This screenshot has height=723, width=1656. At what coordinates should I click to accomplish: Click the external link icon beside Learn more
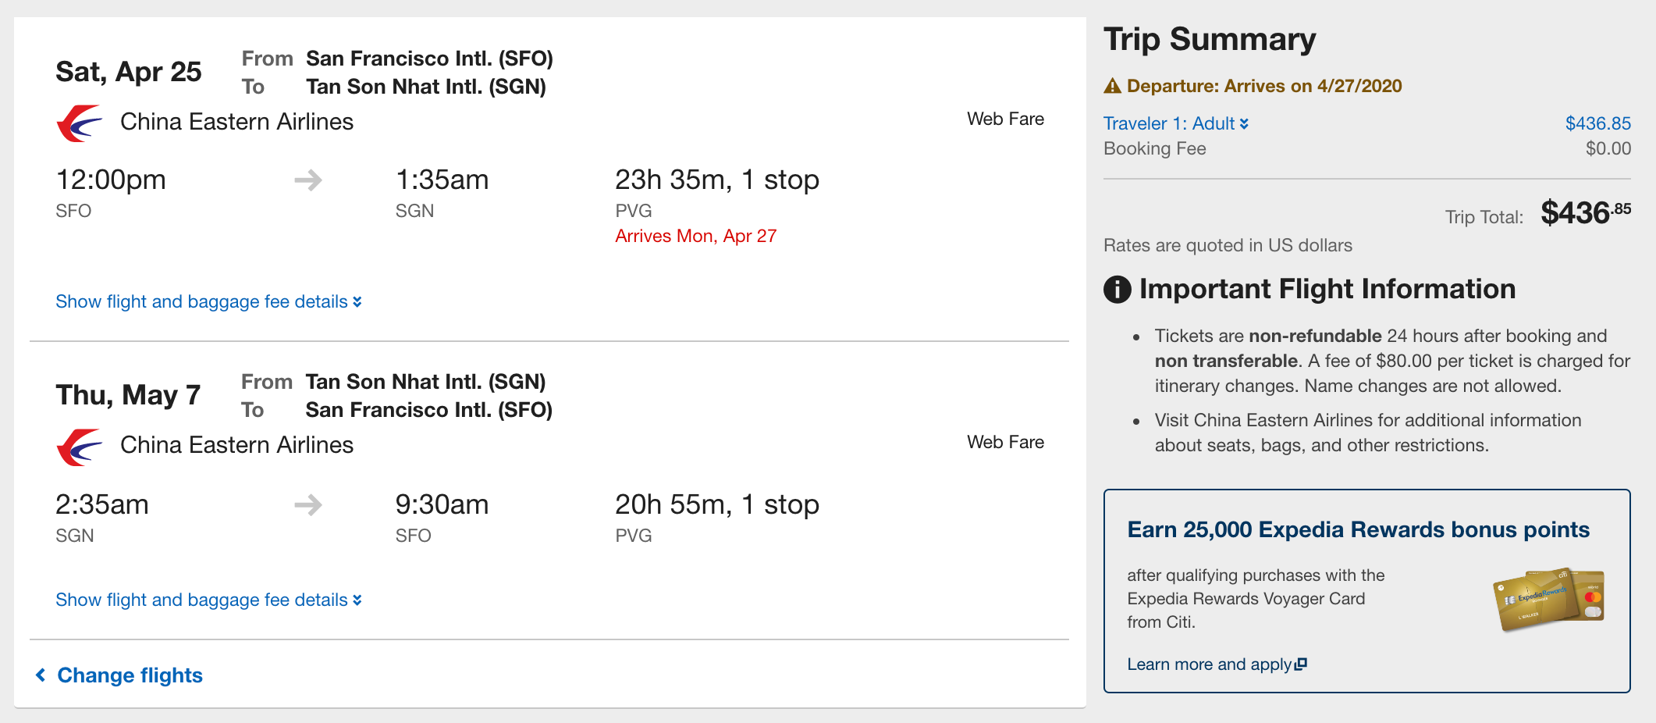coord(1301,664)
